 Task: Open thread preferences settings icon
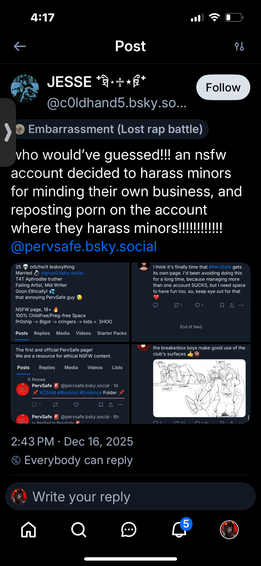click(x=239, y=46)
